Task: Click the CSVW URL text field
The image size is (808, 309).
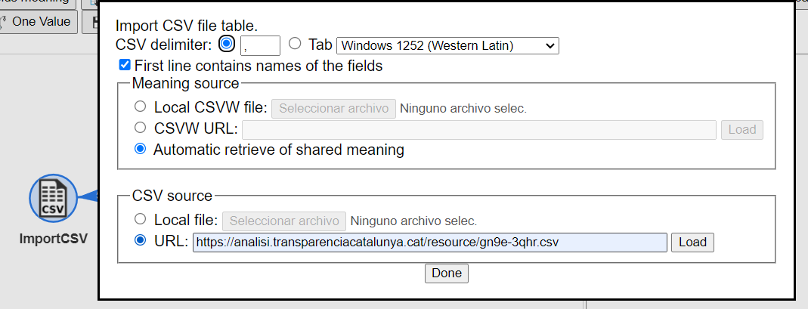Action: click(x=479, y=130)
